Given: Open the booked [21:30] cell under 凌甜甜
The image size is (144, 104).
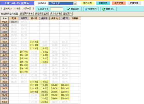Looking at the screenshot, I should (x=44, y=102).
